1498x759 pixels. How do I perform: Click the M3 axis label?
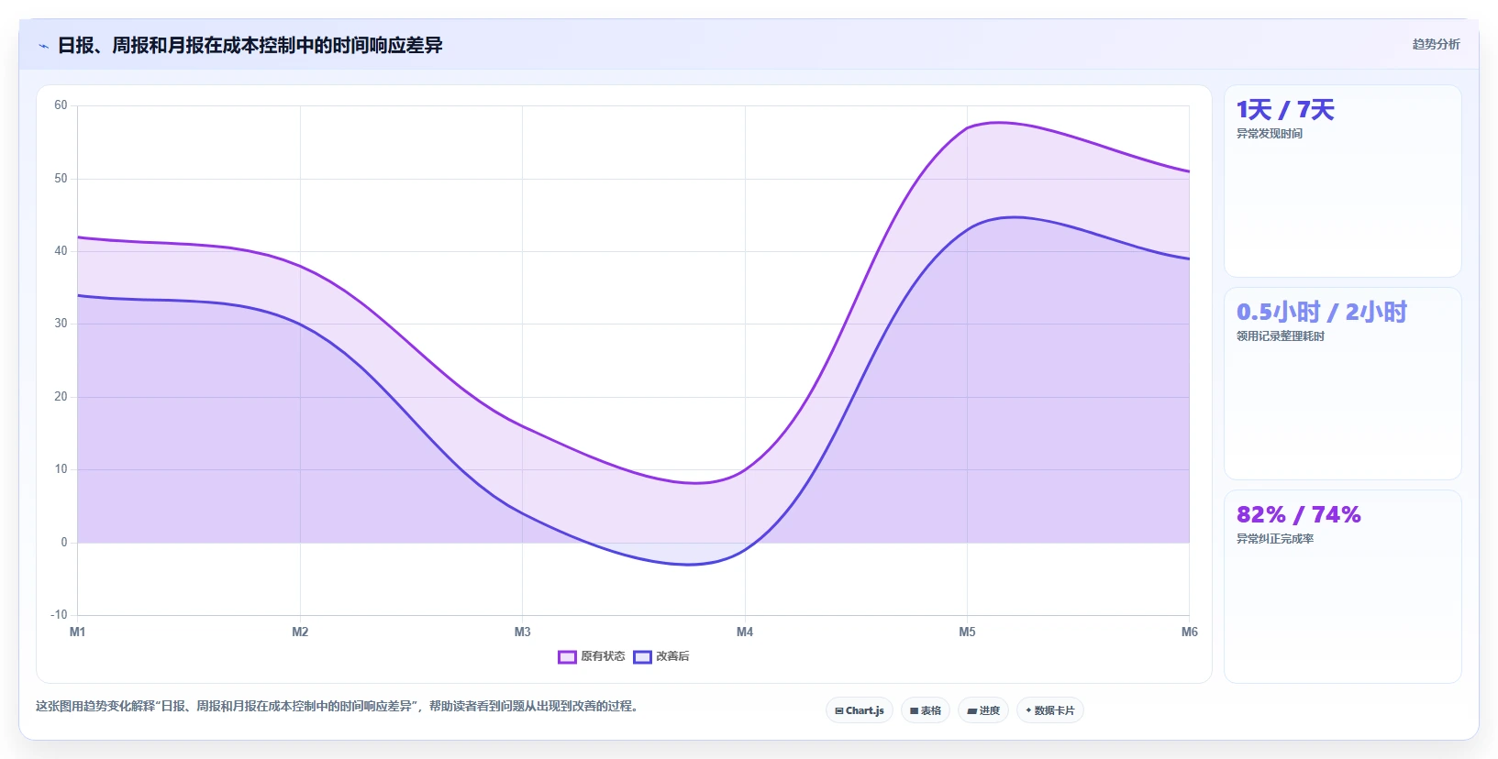point(523,632)
